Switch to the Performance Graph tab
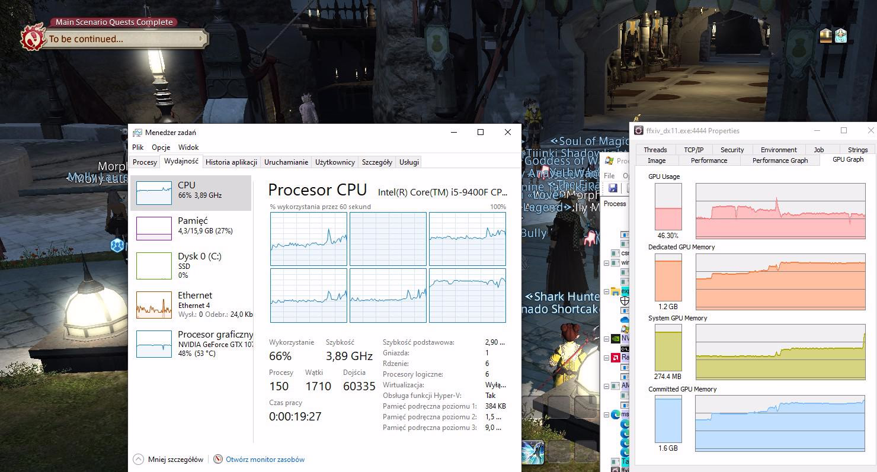Viewport: 877px width, 472px height. 780,160
